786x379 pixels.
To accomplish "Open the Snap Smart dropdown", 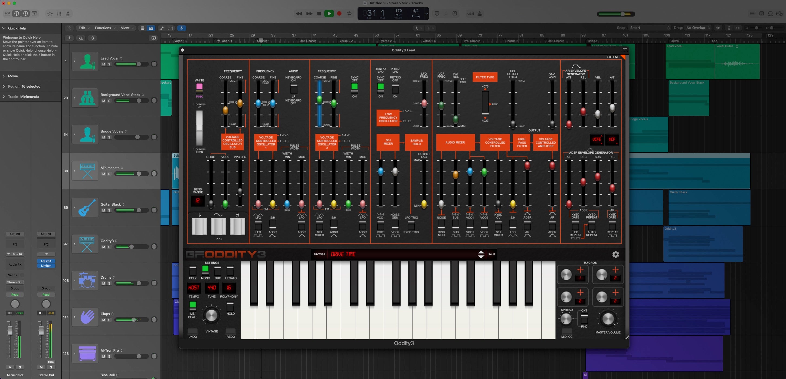I will [649, 28].
